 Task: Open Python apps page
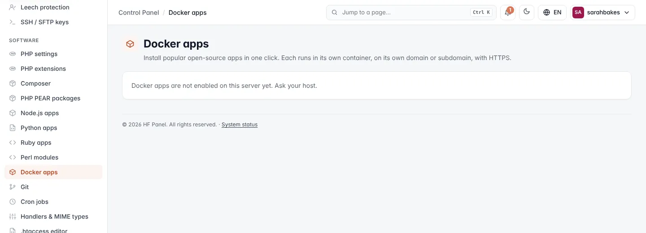tap(53, 128)
